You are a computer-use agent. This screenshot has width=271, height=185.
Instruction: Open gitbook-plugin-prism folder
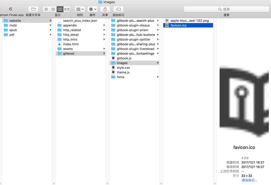tap(134, 30)
